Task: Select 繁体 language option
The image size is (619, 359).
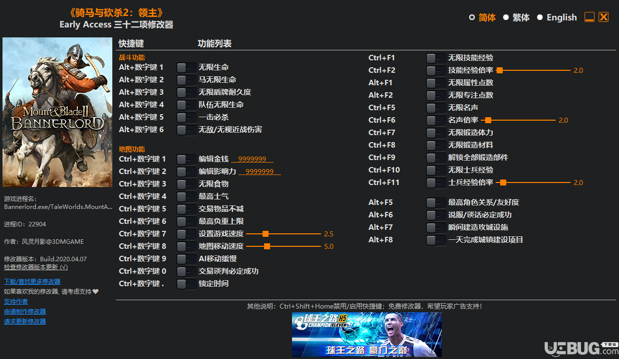Action: (x=506, y=17)
